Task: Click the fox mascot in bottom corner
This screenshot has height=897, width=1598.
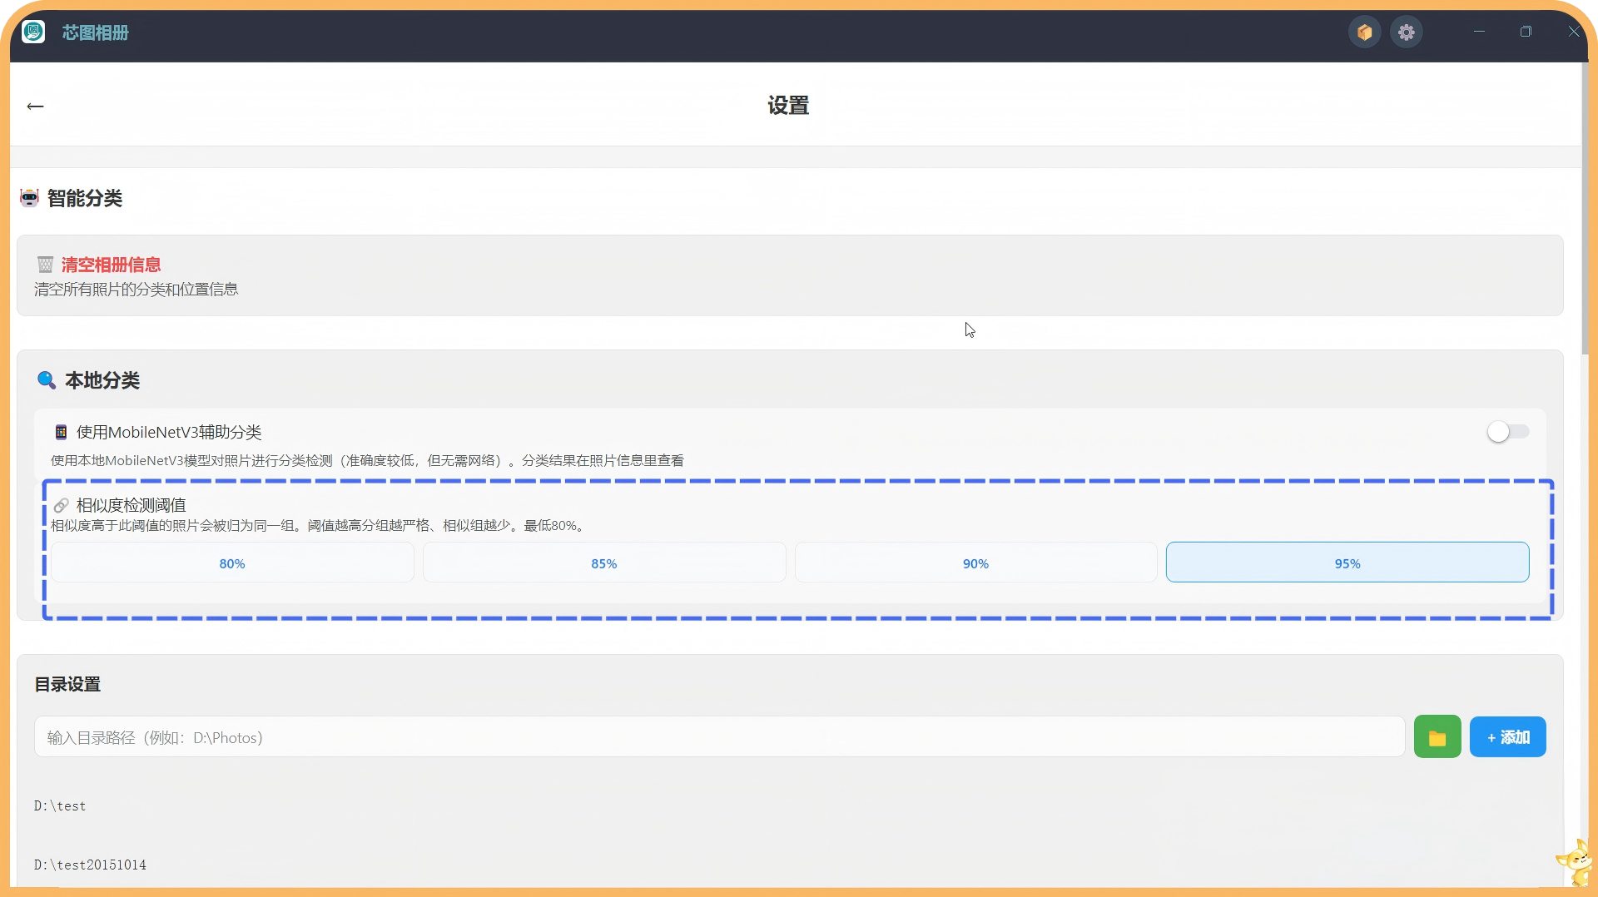Action: click(x=1576, y=864)
